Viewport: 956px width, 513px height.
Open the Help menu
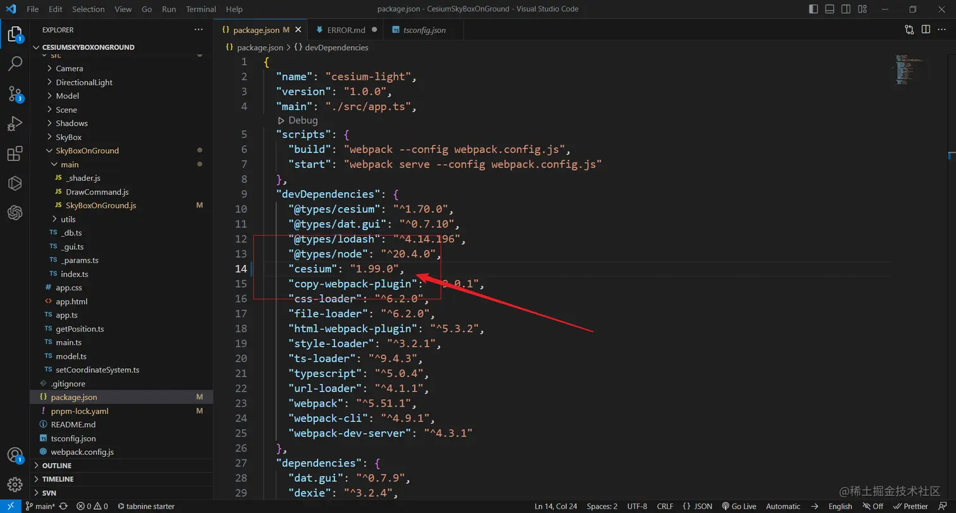point(234,9)
